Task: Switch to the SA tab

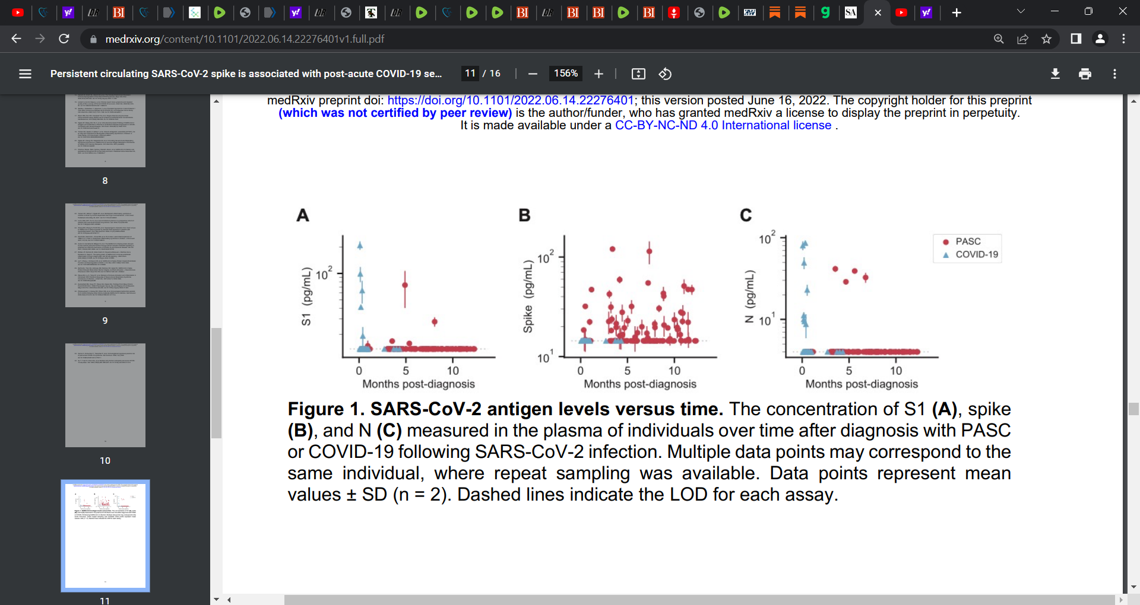Action: click(851, 12)
